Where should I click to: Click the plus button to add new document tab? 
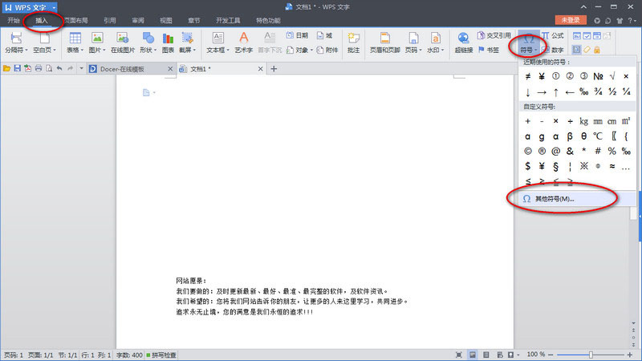point(274,69)
